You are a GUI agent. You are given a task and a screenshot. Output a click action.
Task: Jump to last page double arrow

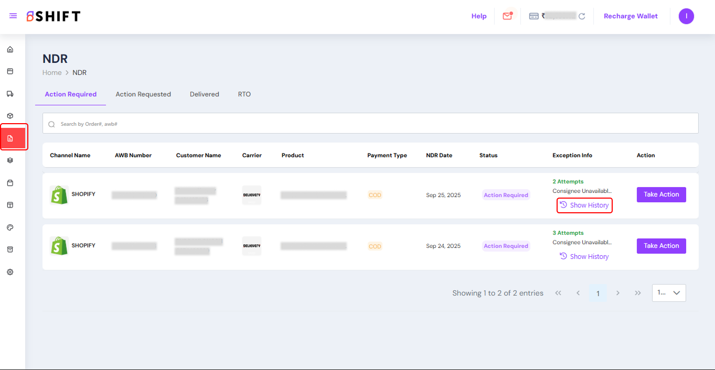point(638,293)
